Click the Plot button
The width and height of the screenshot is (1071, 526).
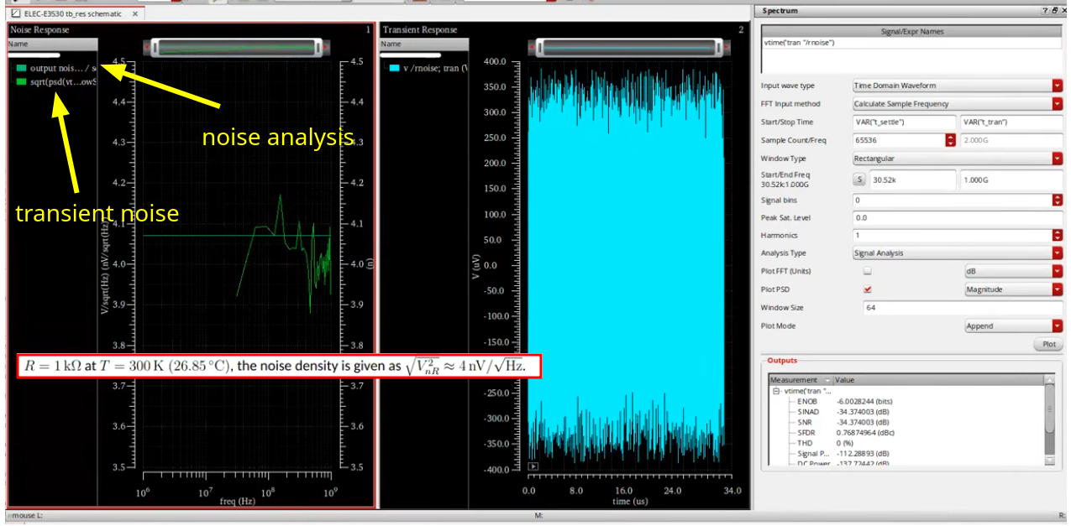click(1048, 345)
